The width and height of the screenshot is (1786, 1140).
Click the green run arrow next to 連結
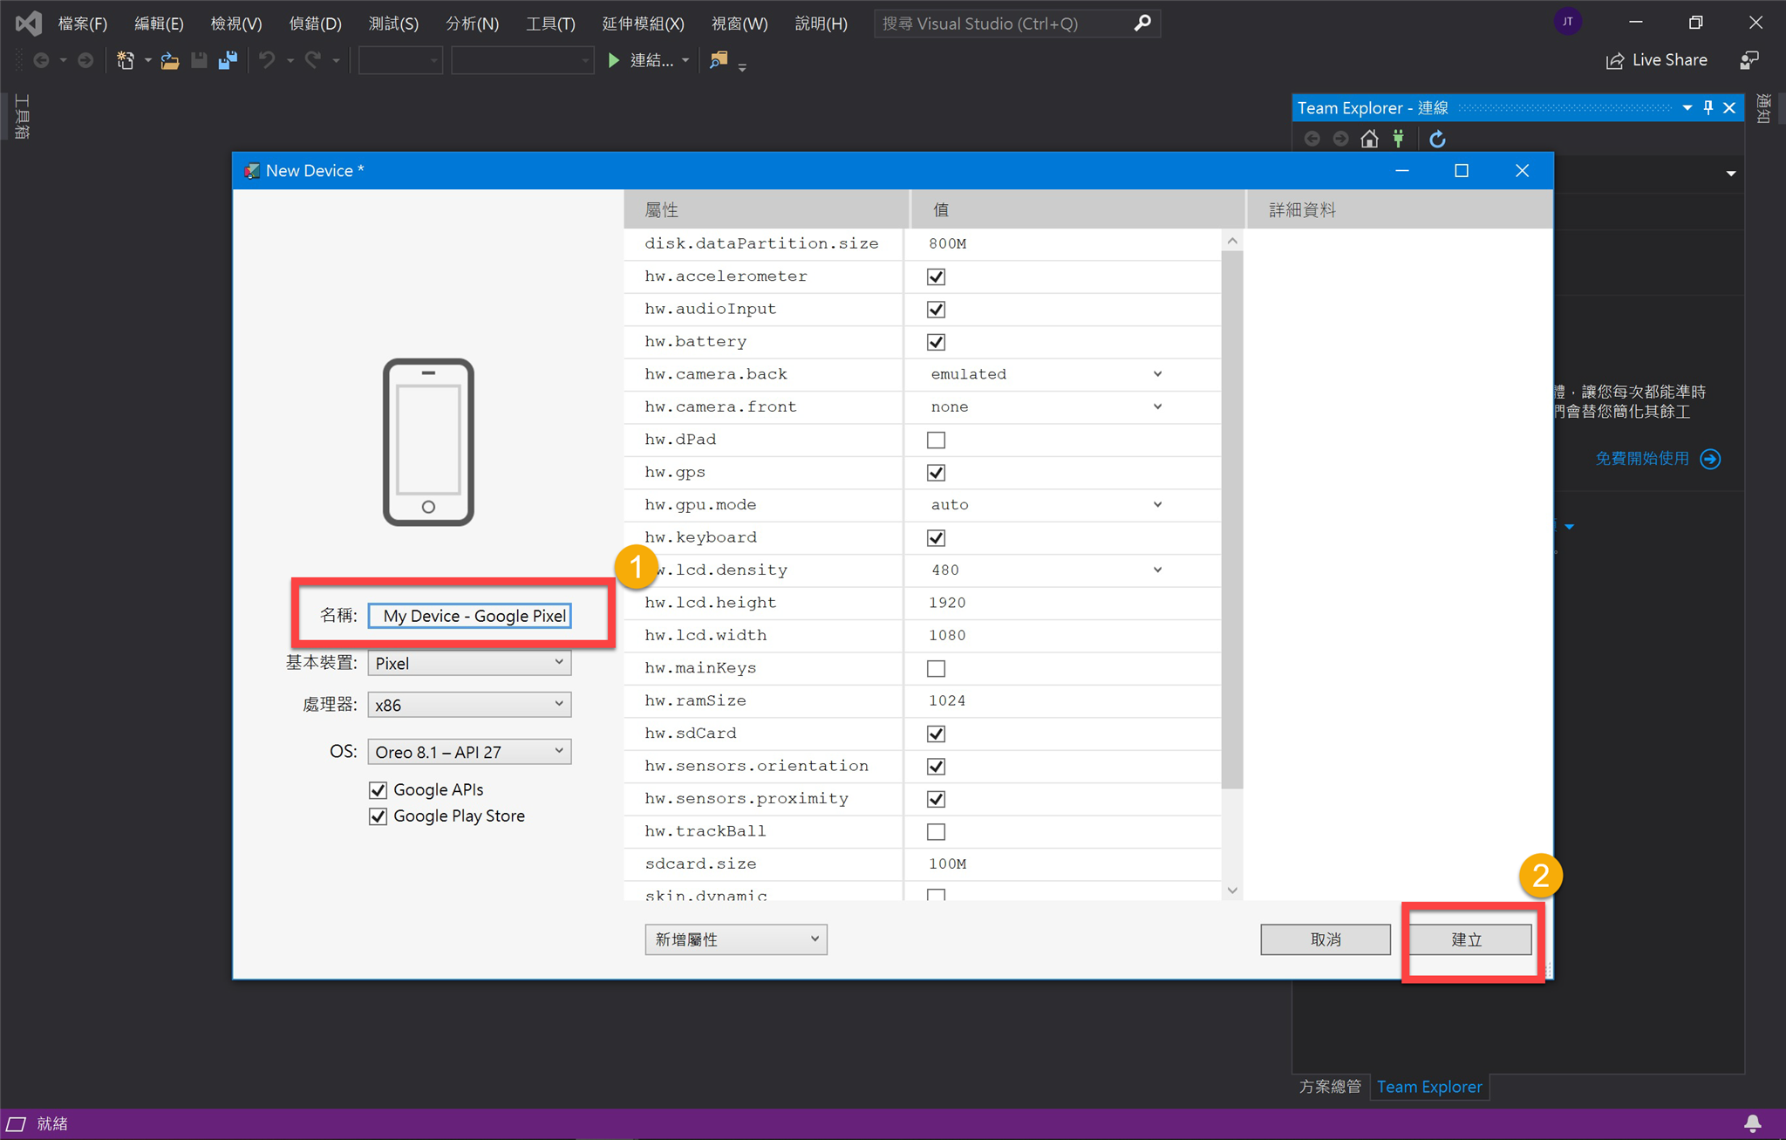[x=614, y=59]
